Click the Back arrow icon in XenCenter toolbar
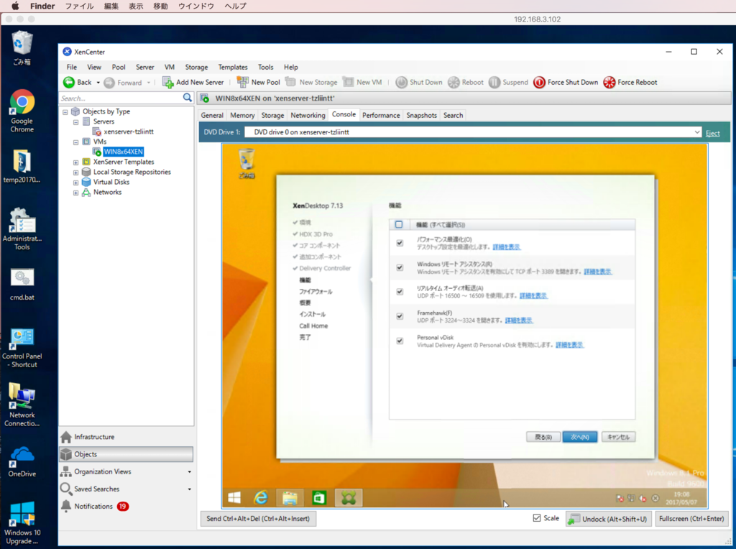Image resolution: width=736 pixels, height=549 pixels. point(68,82)
